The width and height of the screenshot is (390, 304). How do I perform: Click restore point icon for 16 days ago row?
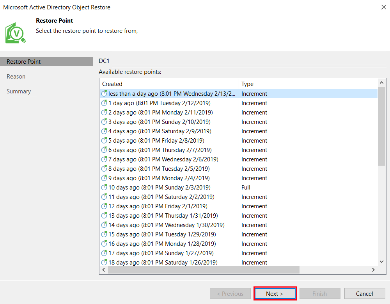(104, 244)
